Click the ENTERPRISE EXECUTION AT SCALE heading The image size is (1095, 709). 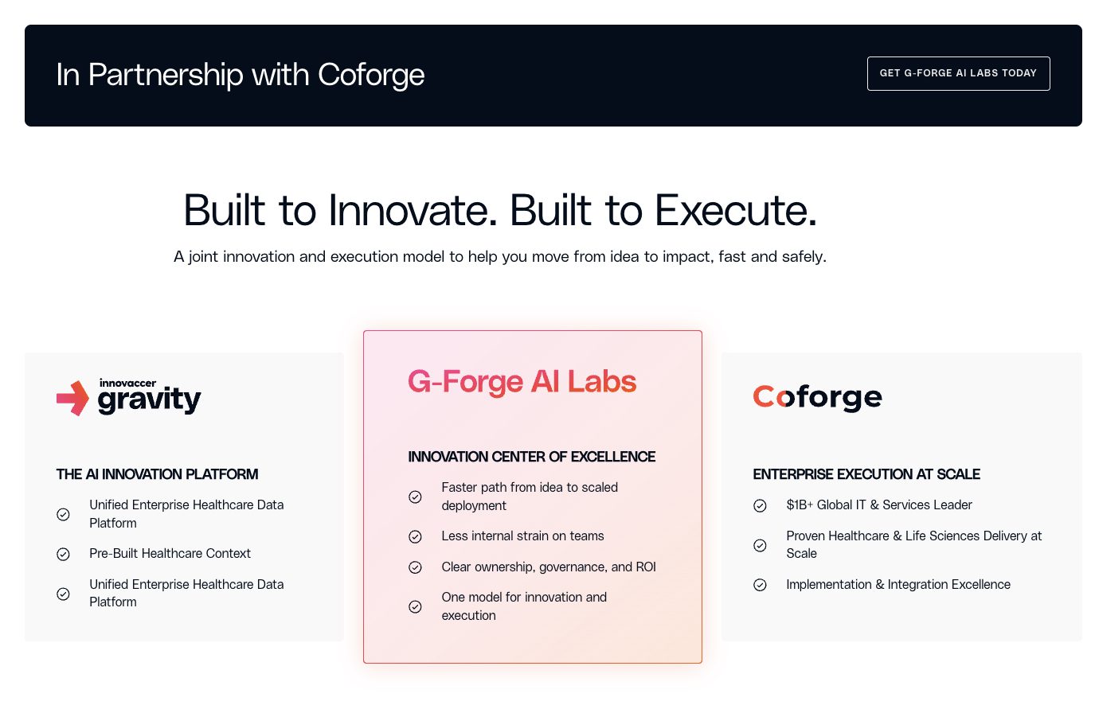tap(866, 473)
